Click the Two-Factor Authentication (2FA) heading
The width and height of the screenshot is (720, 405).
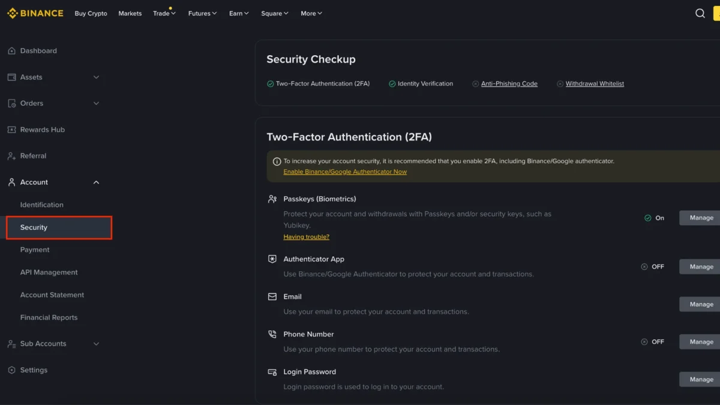coord(349,137)
